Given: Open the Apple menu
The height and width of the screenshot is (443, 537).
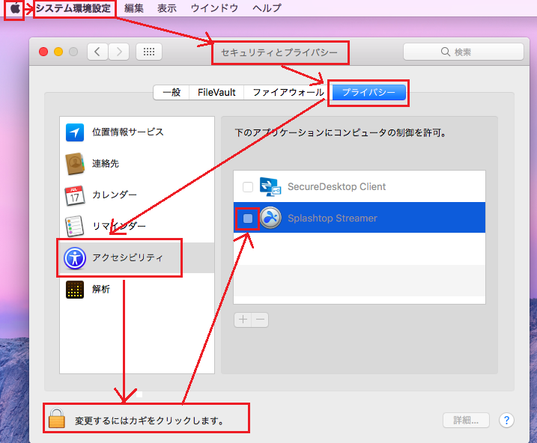Looking at the screenshot, I should pos(14,8).
